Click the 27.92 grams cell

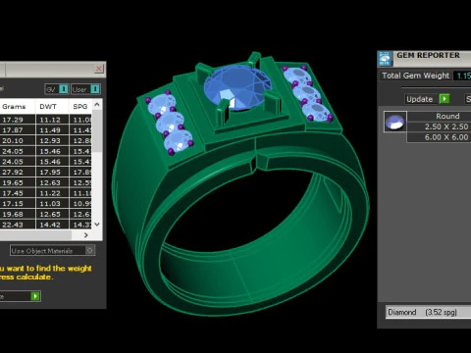[17, 172]
